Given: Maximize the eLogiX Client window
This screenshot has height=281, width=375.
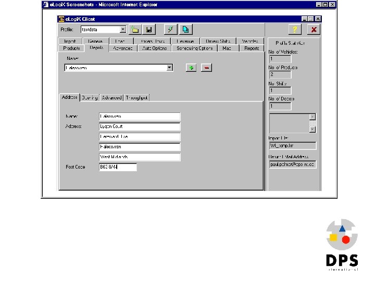Looking at the screenshot, I should pyautogui.click(x=310, y=19).
